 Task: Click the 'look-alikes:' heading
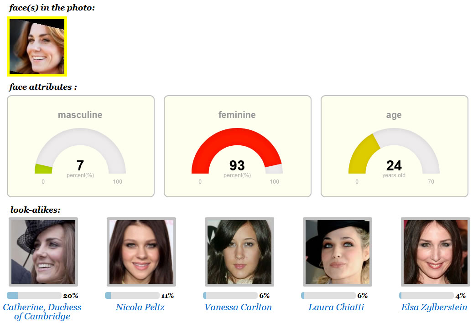(35, 210)
